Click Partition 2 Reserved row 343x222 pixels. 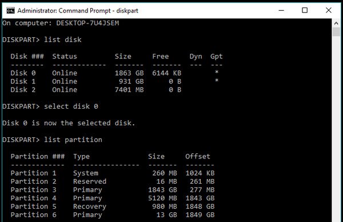[113, 181]
